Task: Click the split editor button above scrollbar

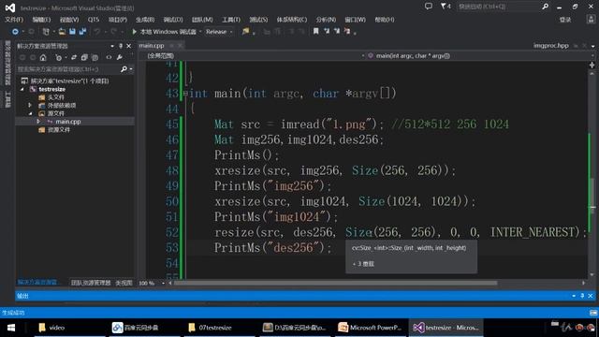Action: click(x=592, y=66)
